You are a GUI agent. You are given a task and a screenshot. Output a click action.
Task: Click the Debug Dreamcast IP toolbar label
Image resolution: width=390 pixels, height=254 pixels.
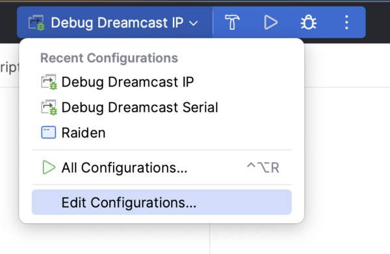117,23
